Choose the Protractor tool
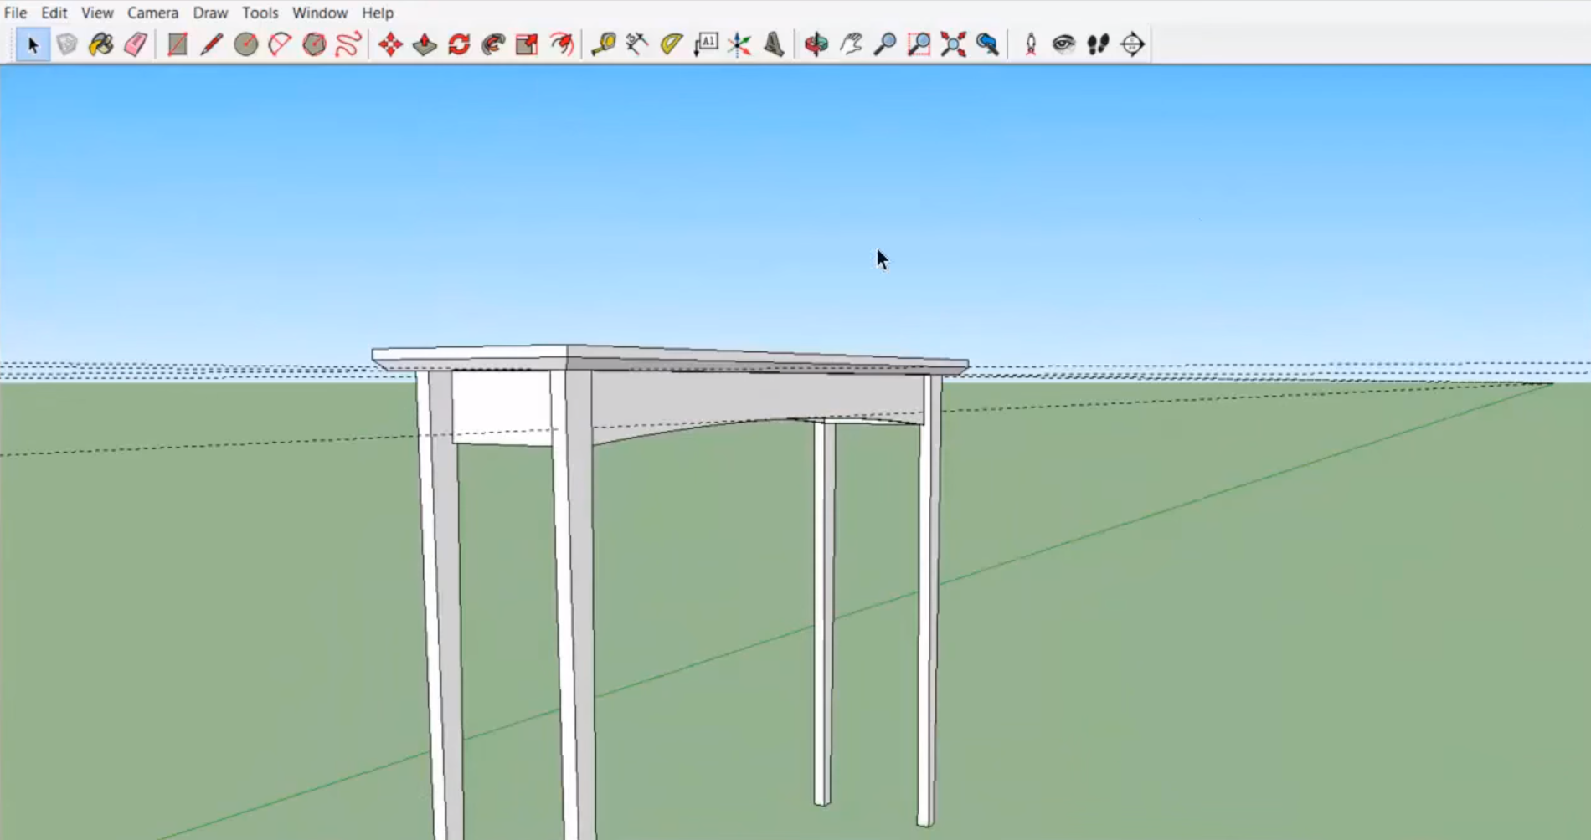Screen dimensions: 1591x840 671,44
